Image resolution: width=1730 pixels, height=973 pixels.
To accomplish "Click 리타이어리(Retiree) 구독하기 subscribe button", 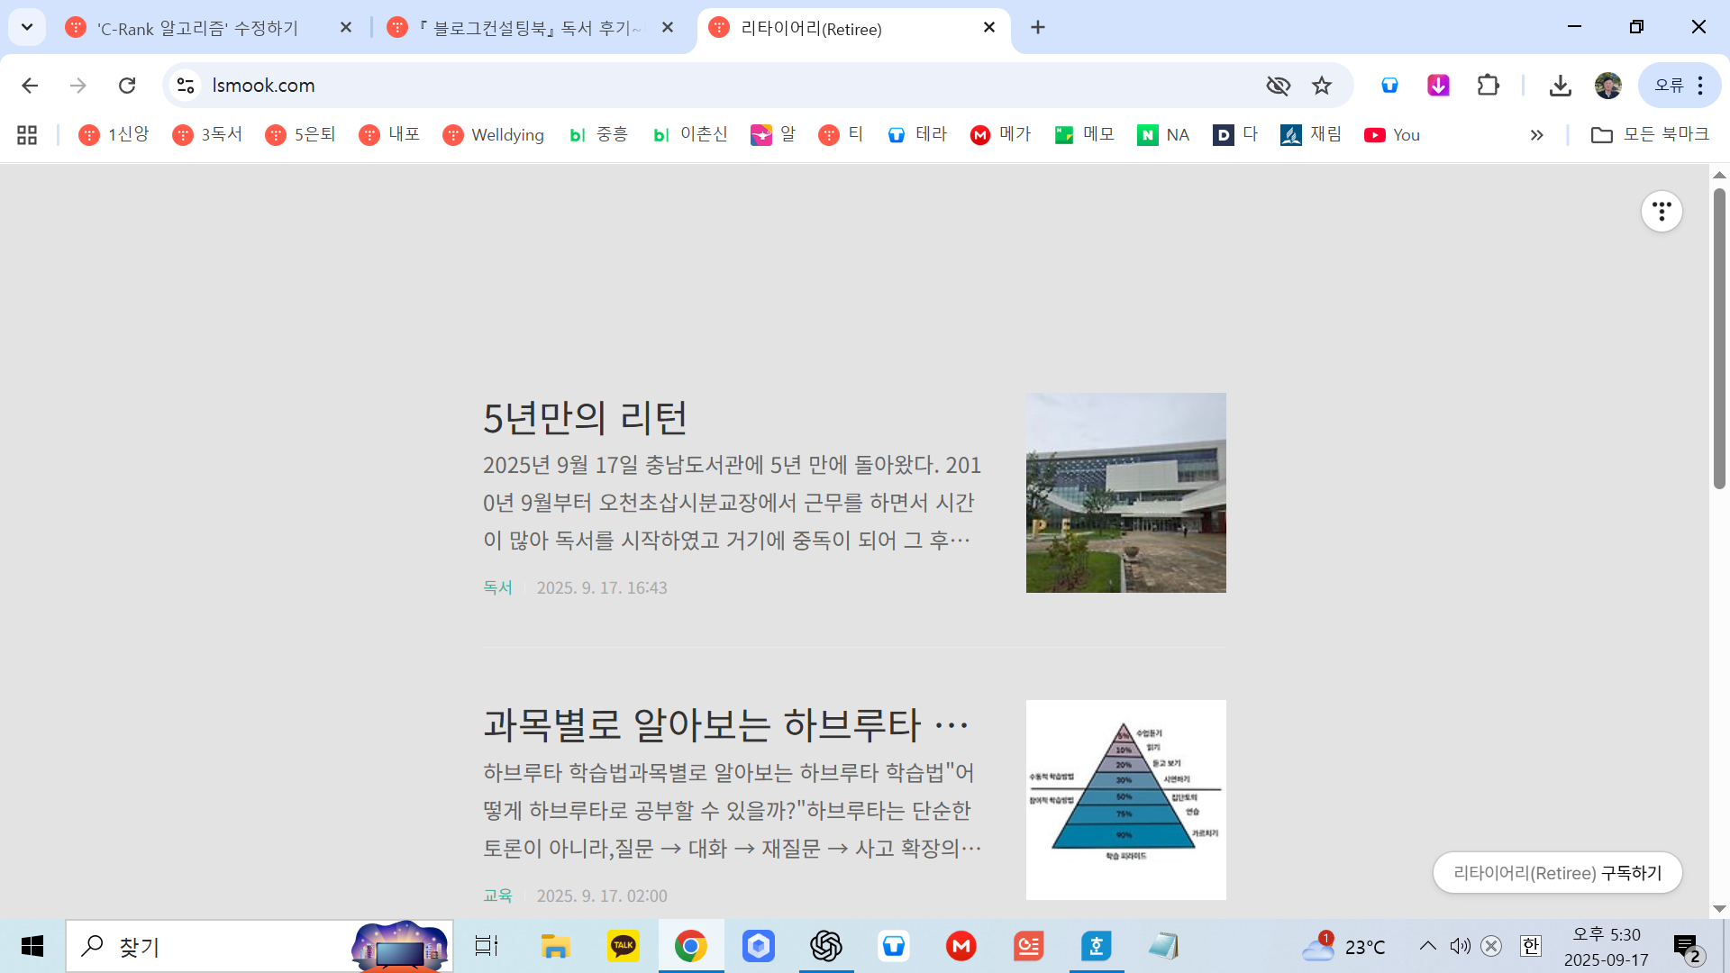I will [x=1557, y=873].
